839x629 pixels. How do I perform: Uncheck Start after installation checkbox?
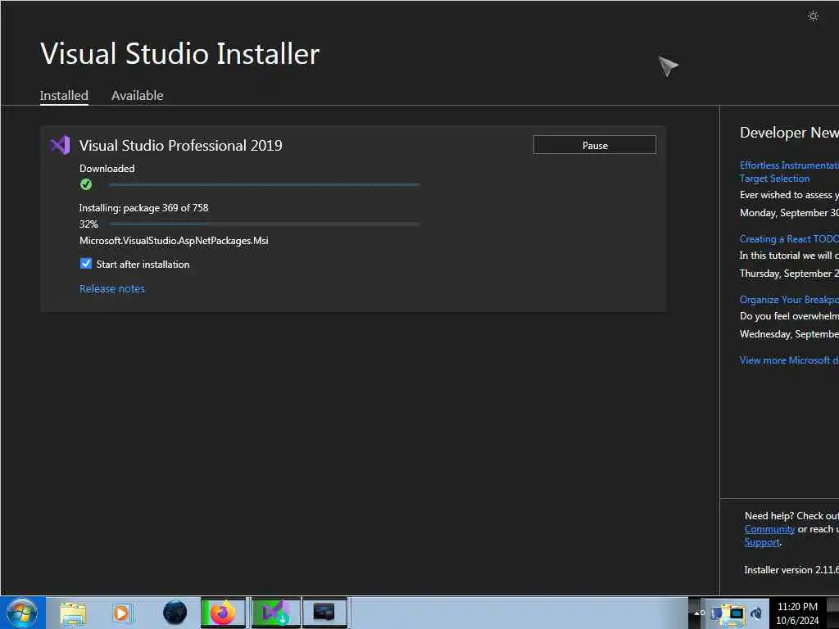[85, 264]
